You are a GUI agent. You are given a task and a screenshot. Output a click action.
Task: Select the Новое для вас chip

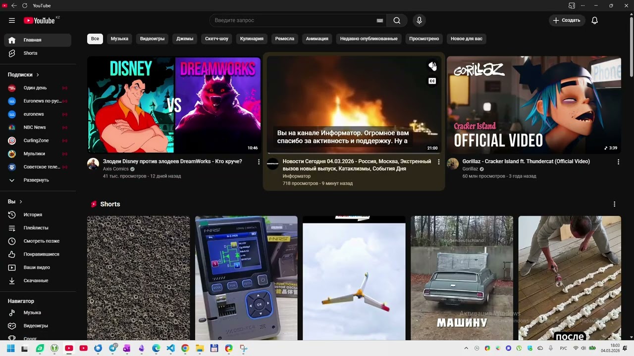[x=467, y=39]
